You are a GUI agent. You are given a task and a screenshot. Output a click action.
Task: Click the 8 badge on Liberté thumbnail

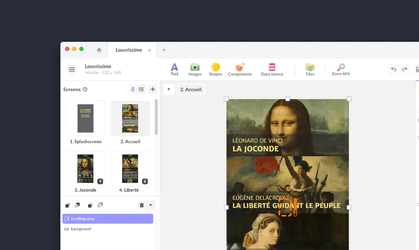[x=145, y=181]
